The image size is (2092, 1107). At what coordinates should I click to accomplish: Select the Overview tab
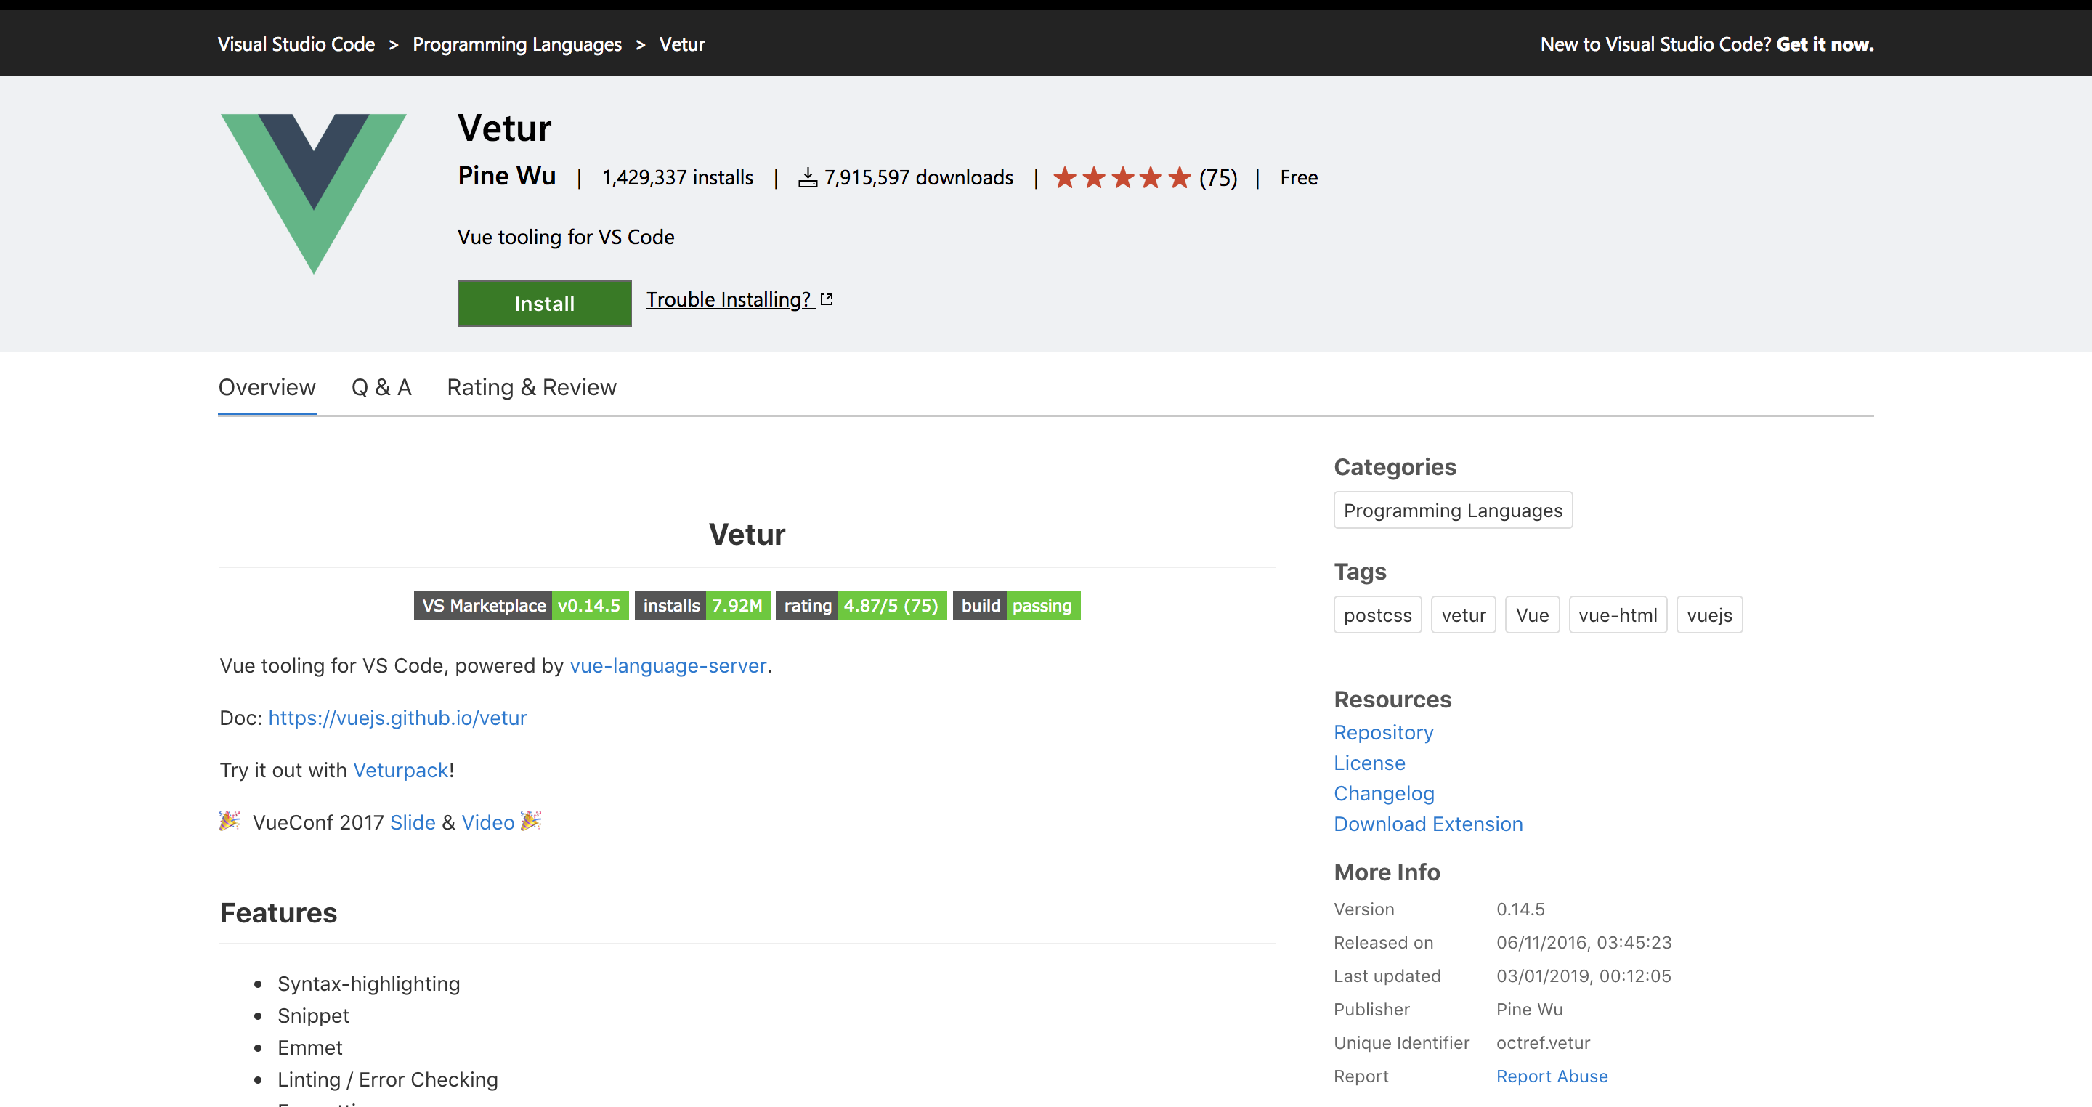pyautogui.click(x=267, y=387)
